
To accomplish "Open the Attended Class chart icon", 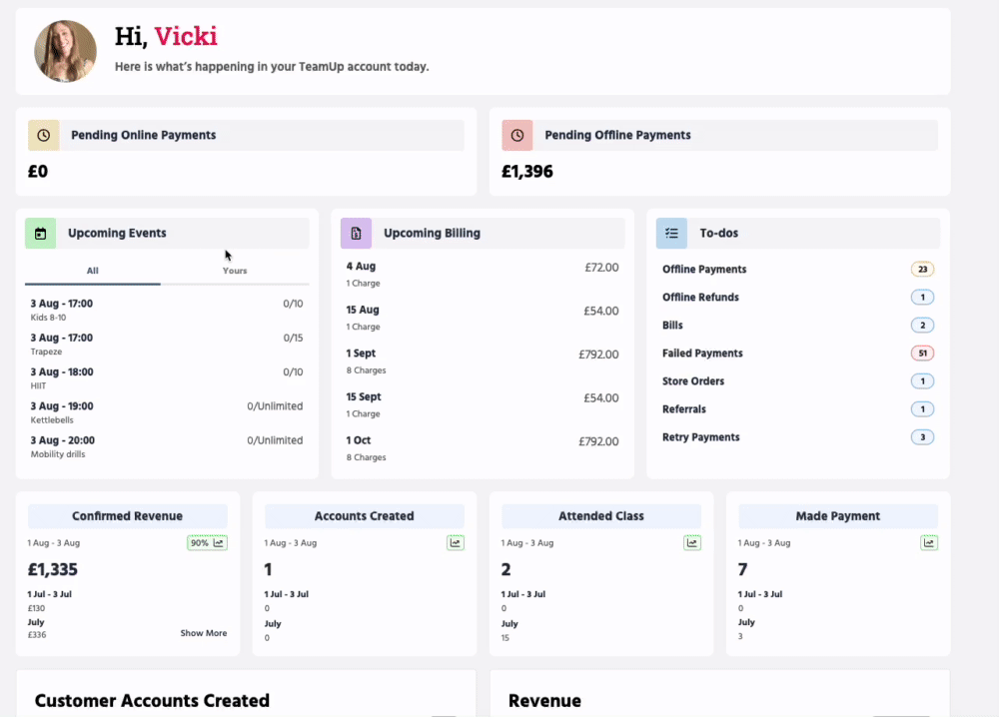I will point(692,543).
